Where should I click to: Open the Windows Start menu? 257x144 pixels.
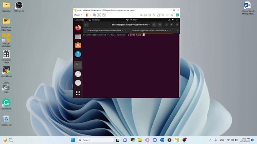[x=73, y=140]
